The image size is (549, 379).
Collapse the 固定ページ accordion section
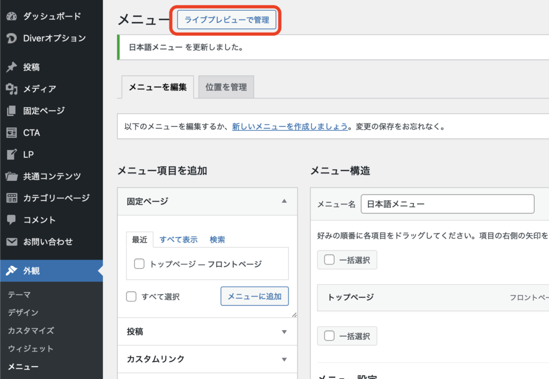point(284,201)
